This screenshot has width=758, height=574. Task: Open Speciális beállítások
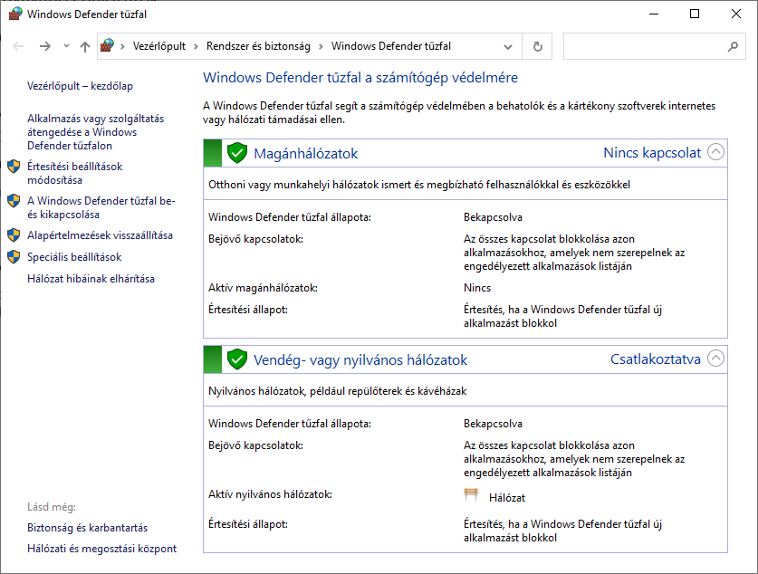pyautogui.click(x=74, y=257)
